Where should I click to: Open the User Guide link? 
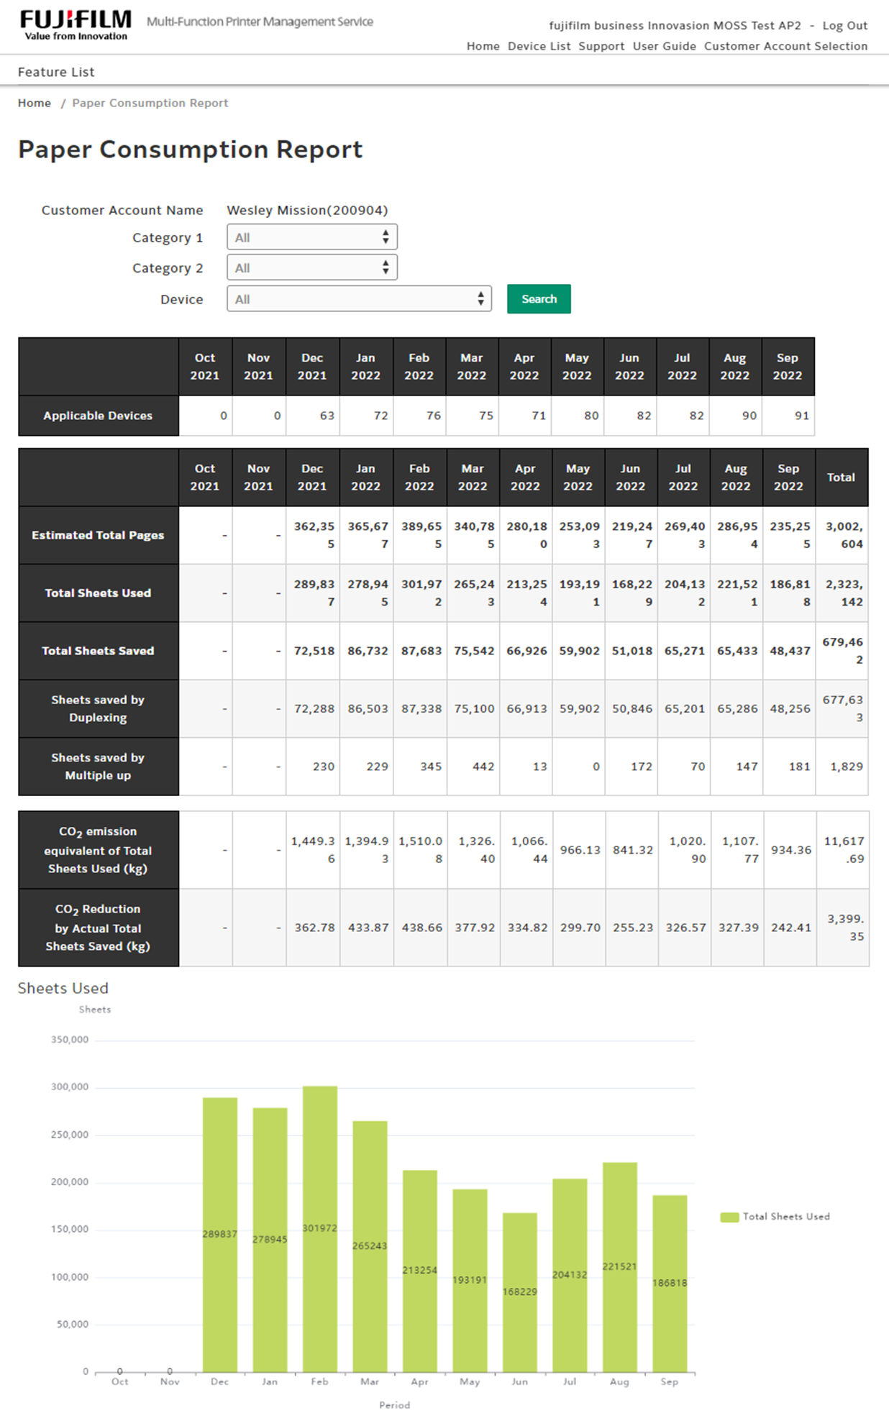(664, 46)
